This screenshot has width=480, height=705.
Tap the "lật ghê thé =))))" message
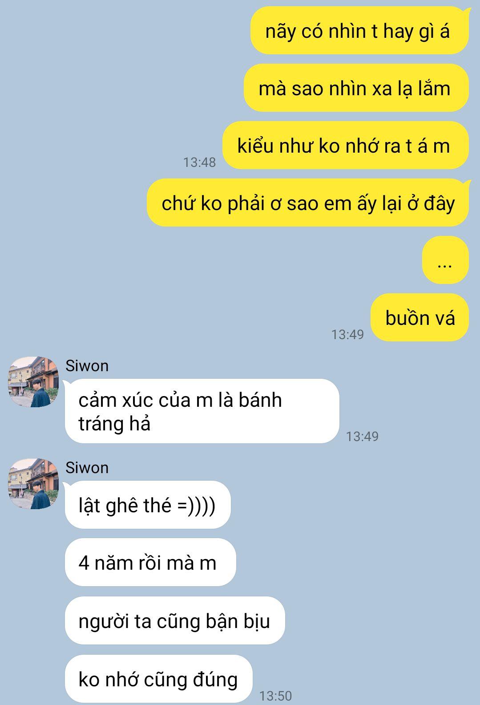point(148,505)
